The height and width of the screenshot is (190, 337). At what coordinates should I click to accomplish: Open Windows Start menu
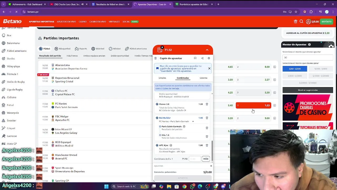coord(106,187)
